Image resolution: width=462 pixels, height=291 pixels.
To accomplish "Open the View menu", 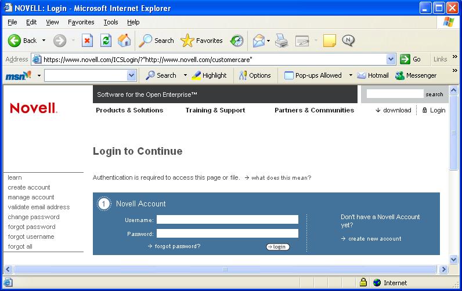I will click(52, 22).
